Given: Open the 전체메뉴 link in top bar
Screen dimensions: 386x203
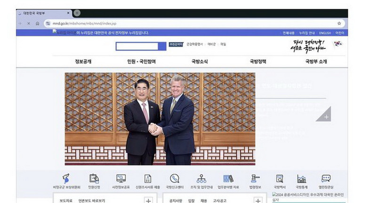Looking at the screenshot, I should click(289, 33).
